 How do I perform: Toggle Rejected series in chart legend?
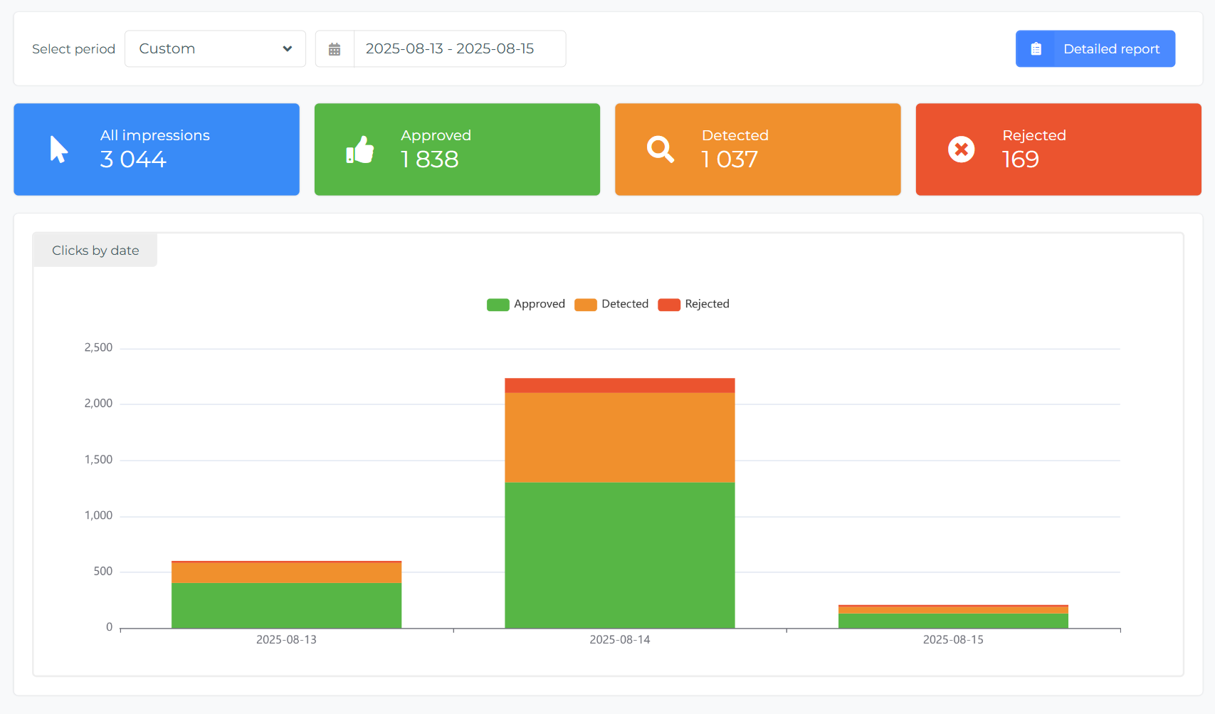(x=693, y=304)
